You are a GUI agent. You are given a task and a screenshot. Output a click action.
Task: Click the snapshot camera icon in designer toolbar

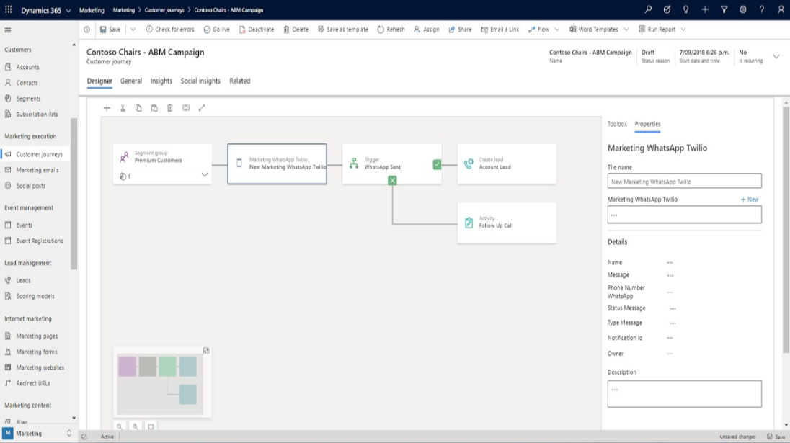186,108
